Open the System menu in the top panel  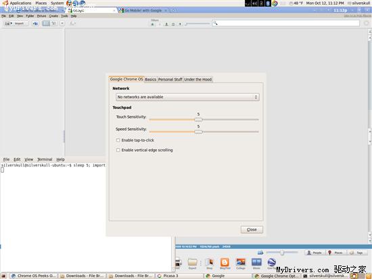[57, 3]
